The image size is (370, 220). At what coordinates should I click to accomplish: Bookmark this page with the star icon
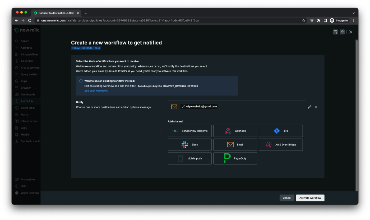point(303,20)
